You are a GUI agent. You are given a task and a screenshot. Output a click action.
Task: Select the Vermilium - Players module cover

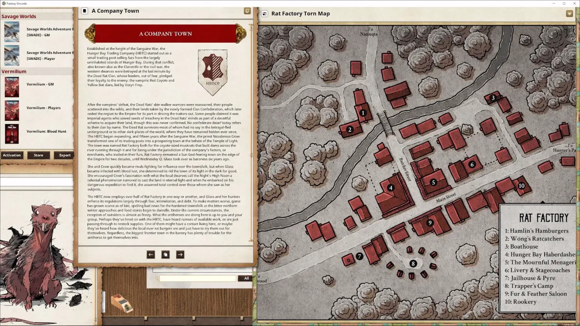coord(12,110)
